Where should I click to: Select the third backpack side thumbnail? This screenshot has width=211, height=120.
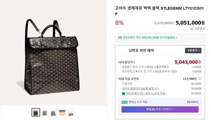pos(53,112)
